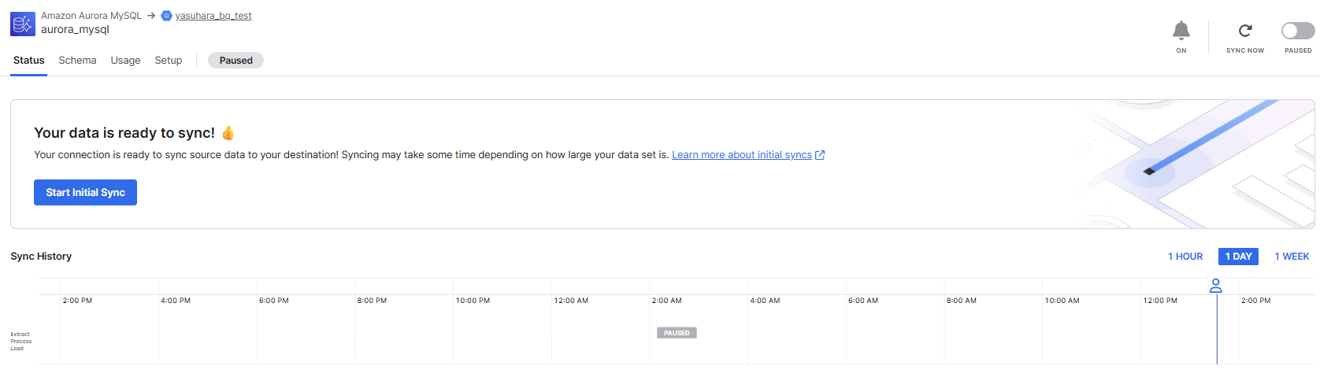The image size is (1320, 377).
Task: Click the Your data is ready to sync heading
Action: click(x=124, y=133)
